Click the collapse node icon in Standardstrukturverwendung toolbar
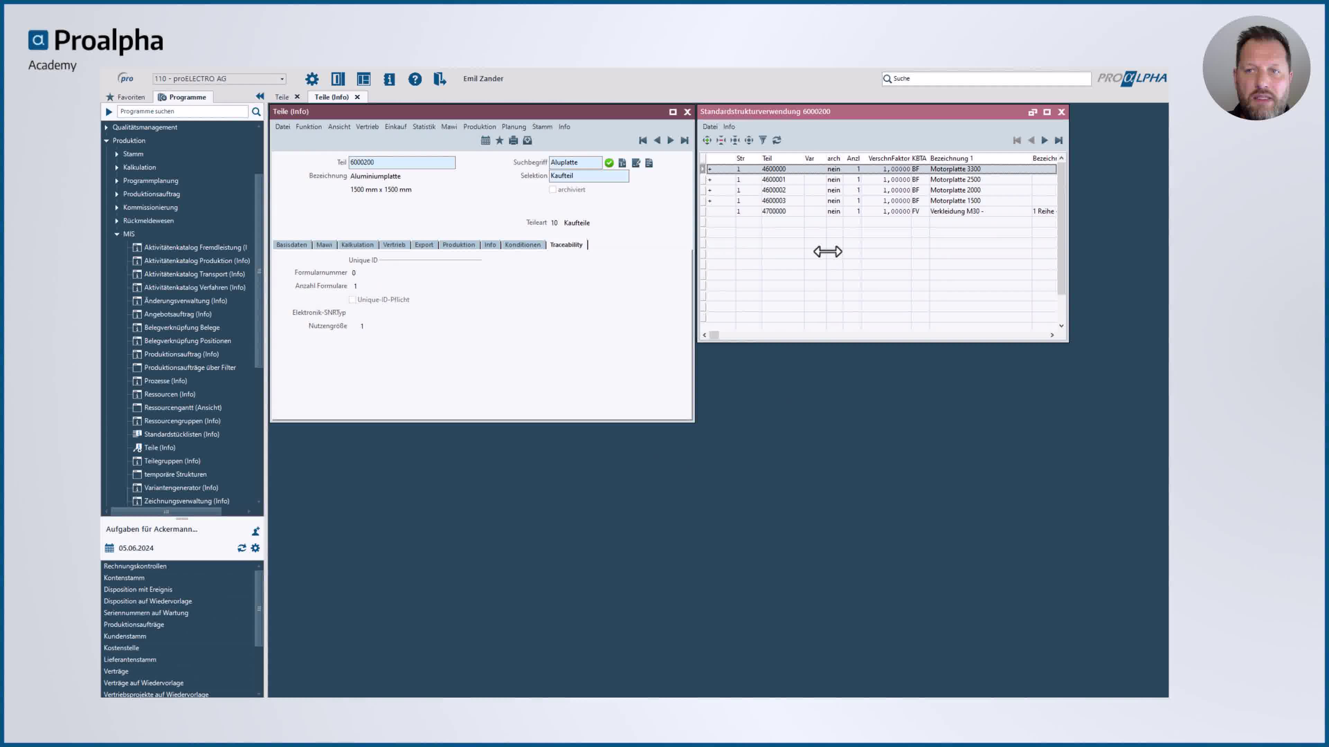Screen dimensions: 1329x747 click(x=721, y=140)
